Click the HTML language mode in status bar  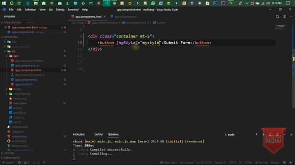248,163
